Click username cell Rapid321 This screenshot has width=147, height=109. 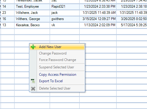(64, 6)
